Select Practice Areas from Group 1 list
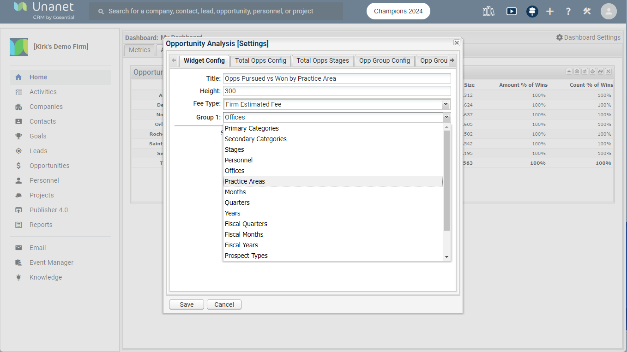Image resolution: width=627 pixels, height=352 pixels. [245, 181]
